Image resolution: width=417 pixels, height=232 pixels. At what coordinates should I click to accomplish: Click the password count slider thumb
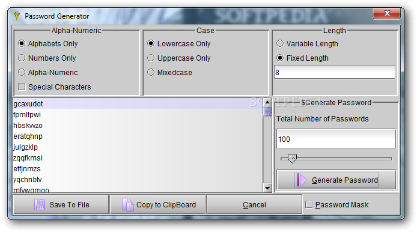(292, 158)
